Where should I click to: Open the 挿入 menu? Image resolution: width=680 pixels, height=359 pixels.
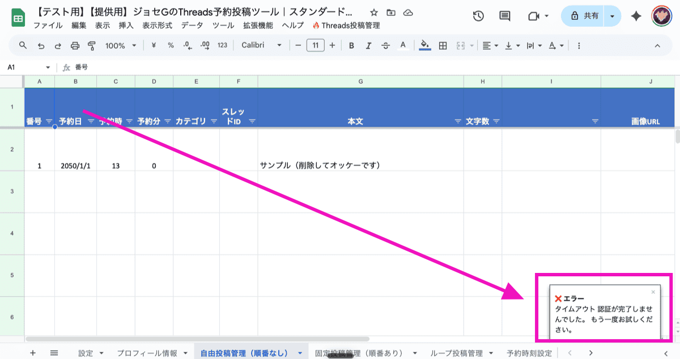[126, 25]
